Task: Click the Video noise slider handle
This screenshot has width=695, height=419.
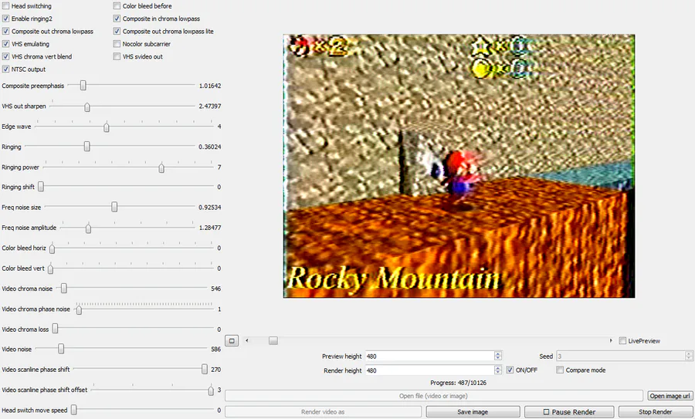Action: click(61, 349)
